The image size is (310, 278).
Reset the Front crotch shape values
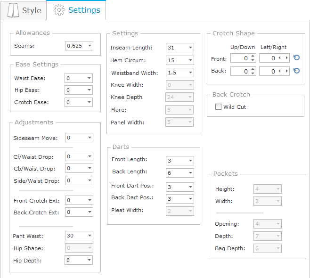point(296,58)
